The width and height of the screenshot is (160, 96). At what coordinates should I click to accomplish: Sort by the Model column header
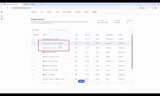point(45,35)
